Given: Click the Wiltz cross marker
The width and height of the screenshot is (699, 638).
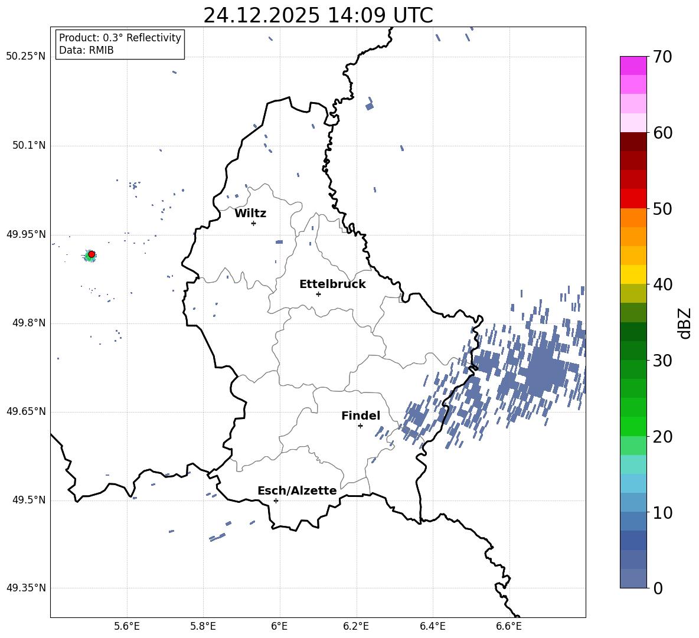Looking at the screenshot, I should pyautogui.click(x=254, y=223).
